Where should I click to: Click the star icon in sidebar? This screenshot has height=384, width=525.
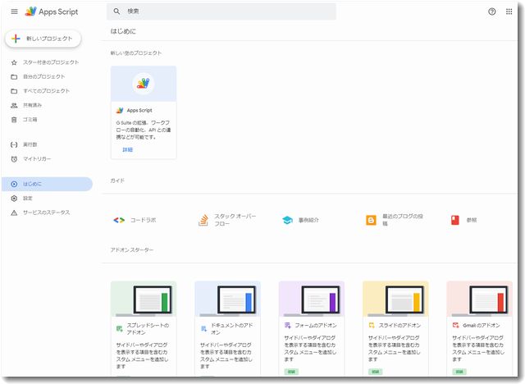pos(14,62)
